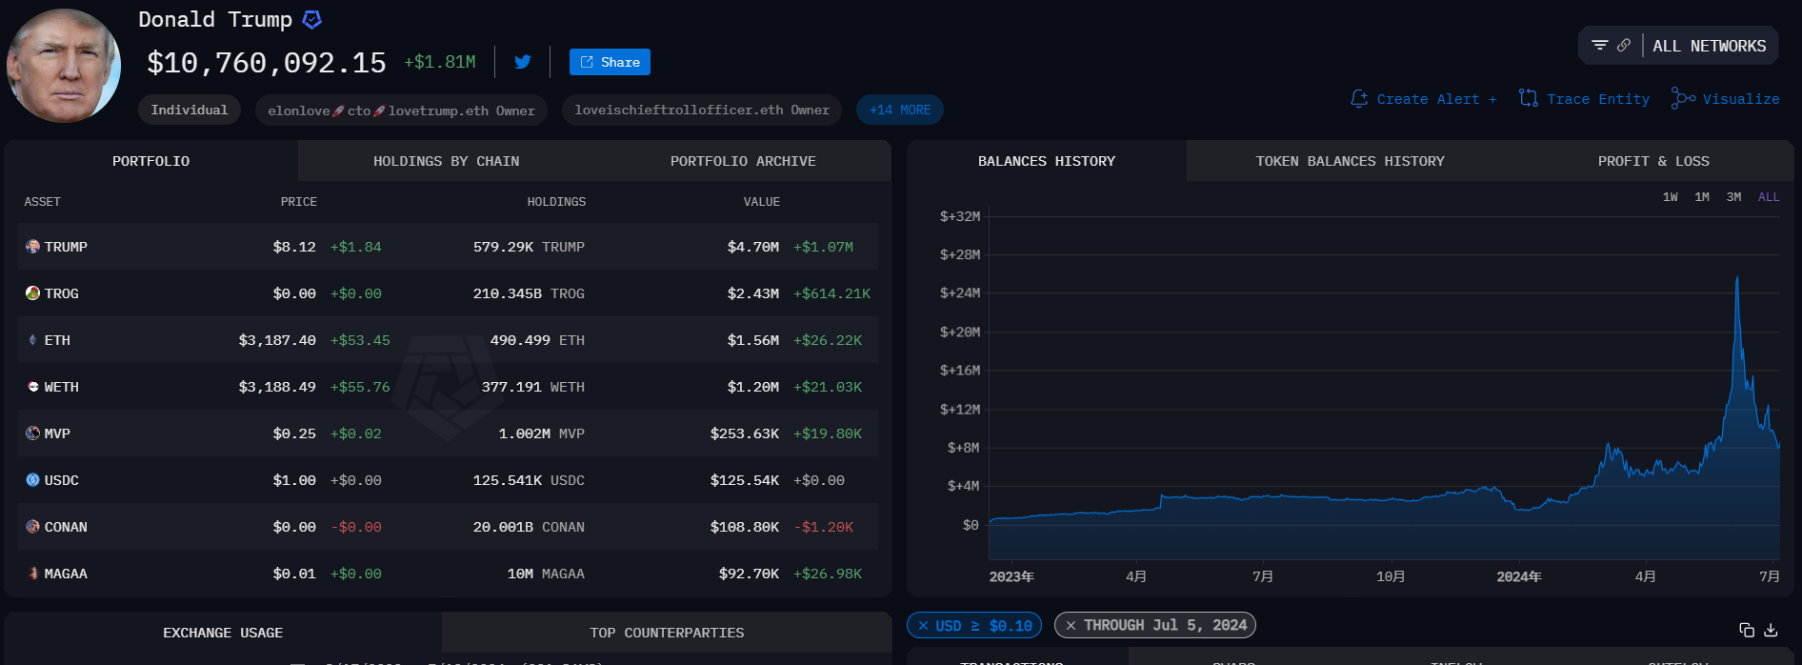Click the download transactions icon

click(1771, 630)
